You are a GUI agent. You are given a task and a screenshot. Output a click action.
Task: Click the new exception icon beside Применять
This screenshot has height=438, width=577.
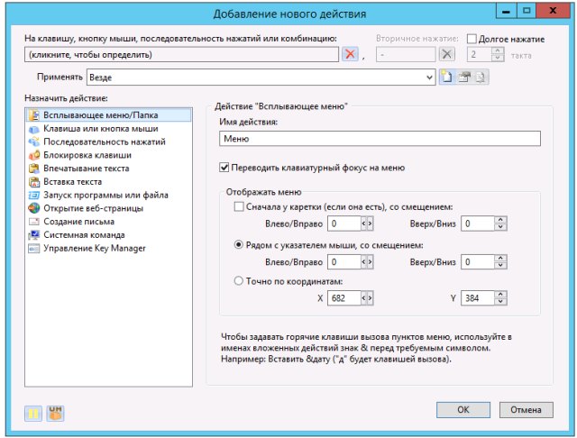[447, 77]
